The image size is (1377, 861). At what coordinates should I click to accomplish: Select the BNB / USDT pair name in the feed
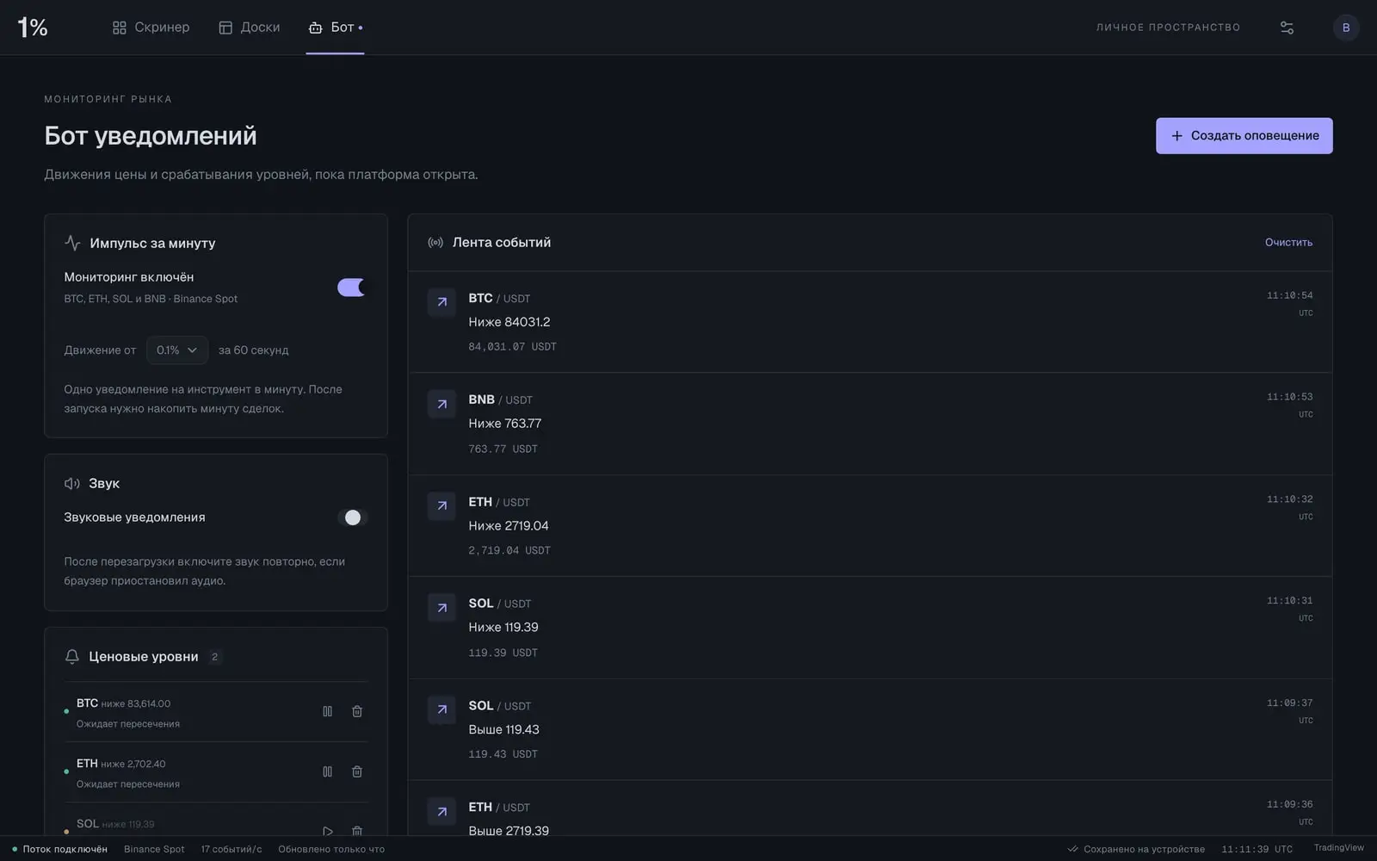[x=500, y=400]
